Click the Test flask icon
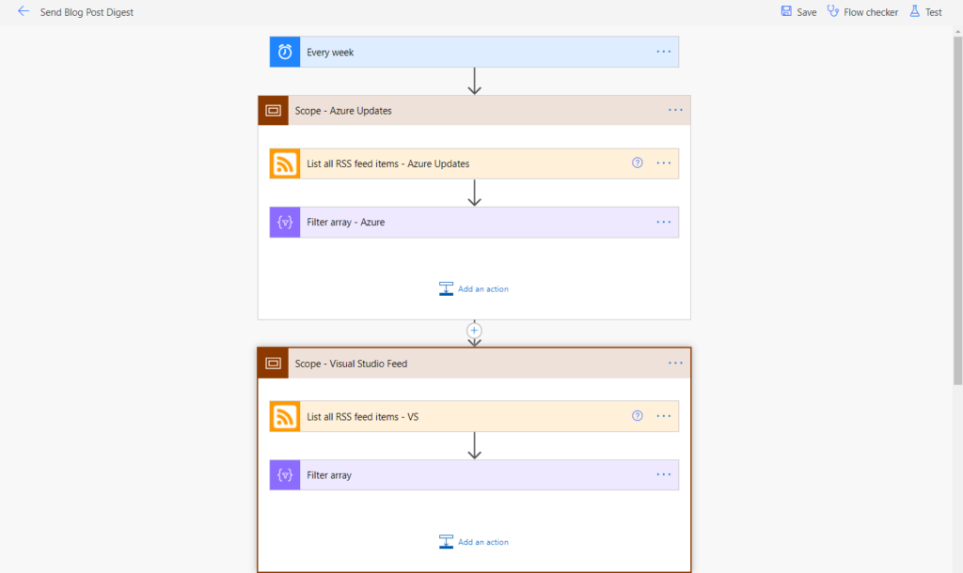 click(915, 11)
